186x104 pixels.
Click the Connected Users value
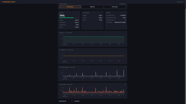coord(125,20)
